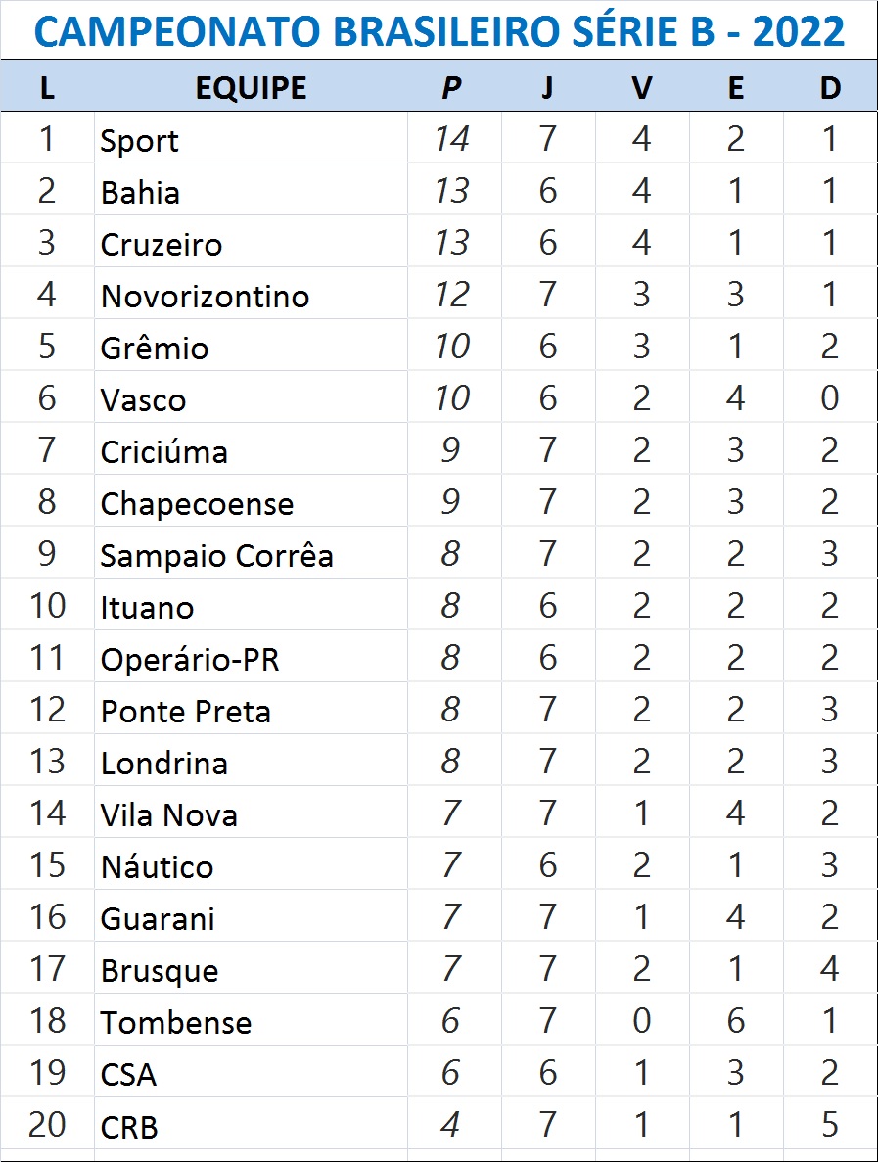
Task: Select the Ponte Preta team cell
Action: pos(185,712)
